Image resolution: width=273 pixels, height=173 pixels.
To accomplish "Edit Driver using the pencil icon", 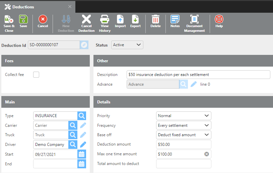I will click(x=83, y=145).
